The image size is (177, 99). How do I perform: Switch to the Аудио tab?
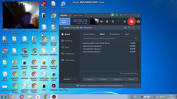tap(127, 34)
